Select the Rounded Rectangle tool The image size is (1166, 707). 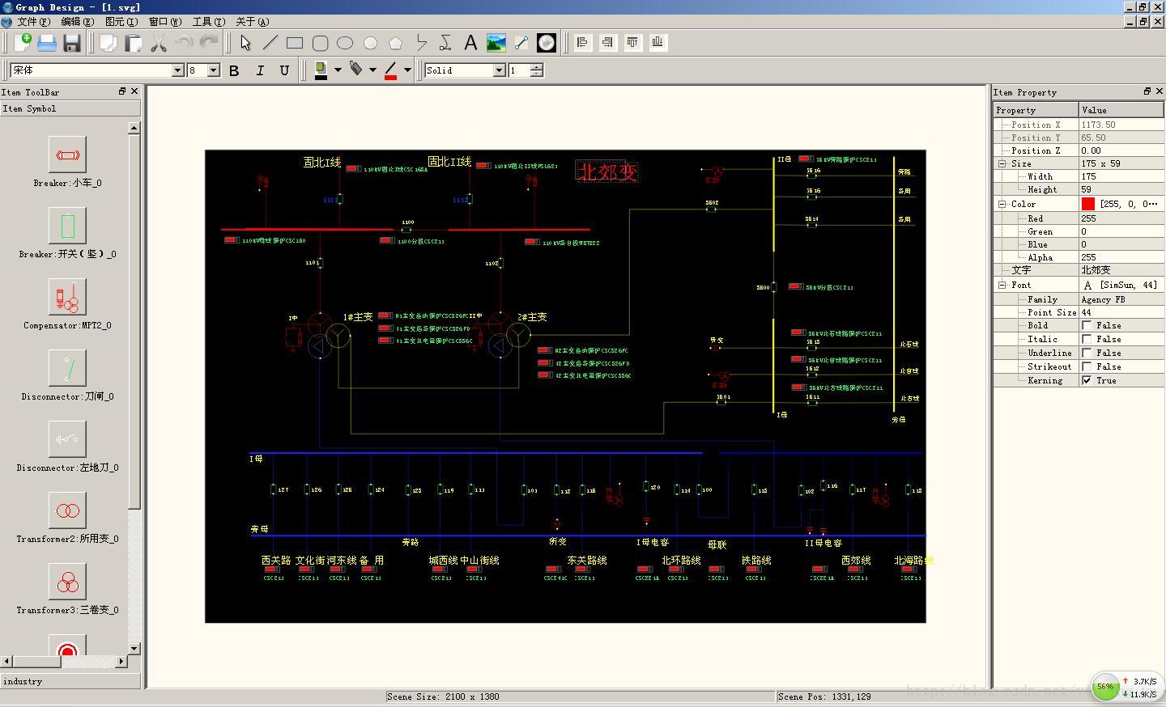point(321,43)
